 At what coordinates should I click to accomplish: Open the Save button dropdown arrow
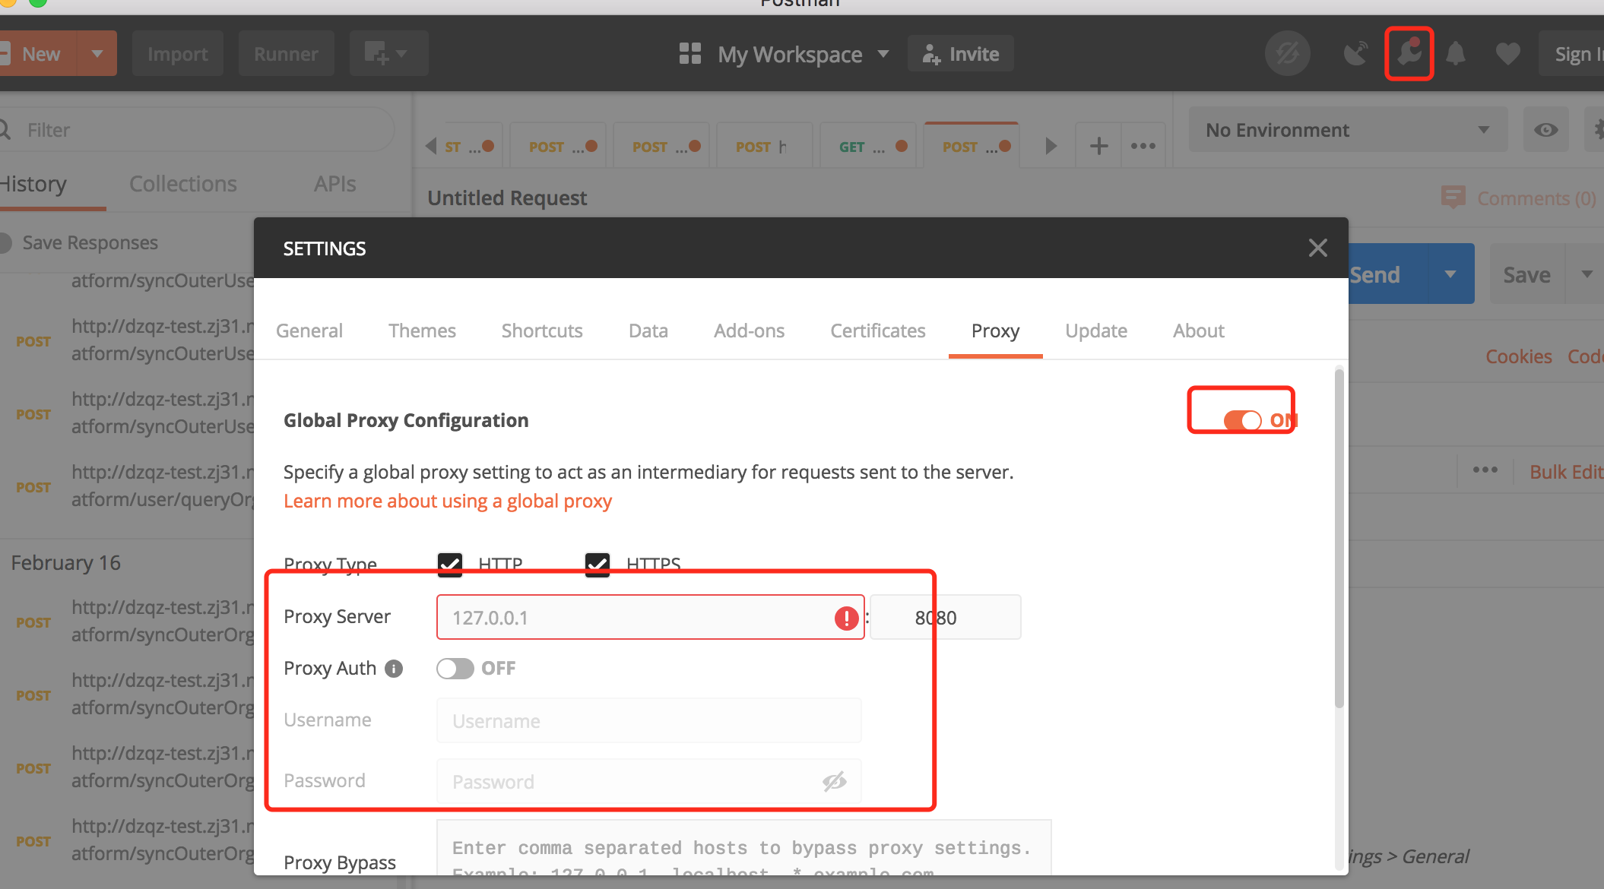tap(1587, 274)
